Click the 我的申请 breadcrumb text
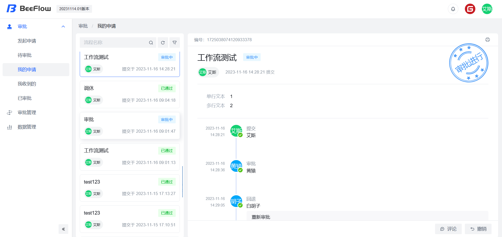The height and width of the screenshot is (237, 502). coord(107,26)
